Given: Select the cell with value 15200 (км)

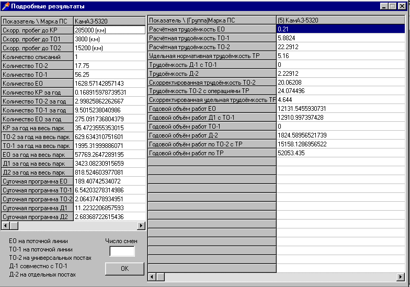Looking at the screenshot, I should pos(110,48).
